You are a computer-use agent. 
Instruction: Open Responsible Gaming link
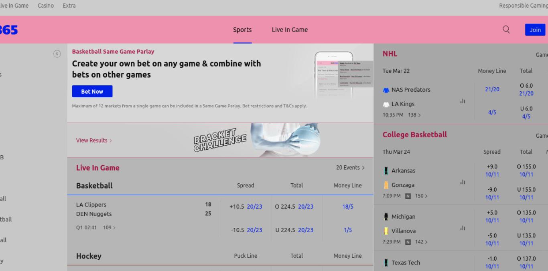523,6
